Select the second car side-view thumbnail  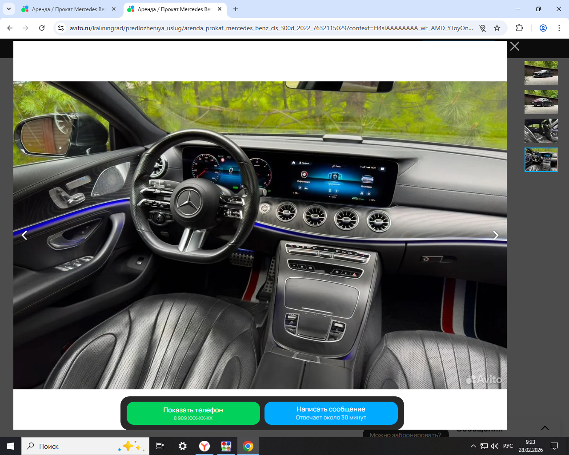click(x=541, y=102)
